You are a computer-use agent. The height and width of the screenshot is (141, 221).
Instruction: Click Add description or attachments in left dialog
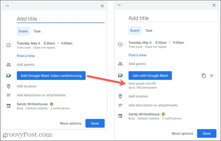41,95
